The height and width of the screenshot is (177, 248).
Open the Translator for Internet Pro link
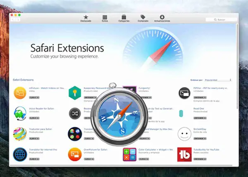[43, 149]
